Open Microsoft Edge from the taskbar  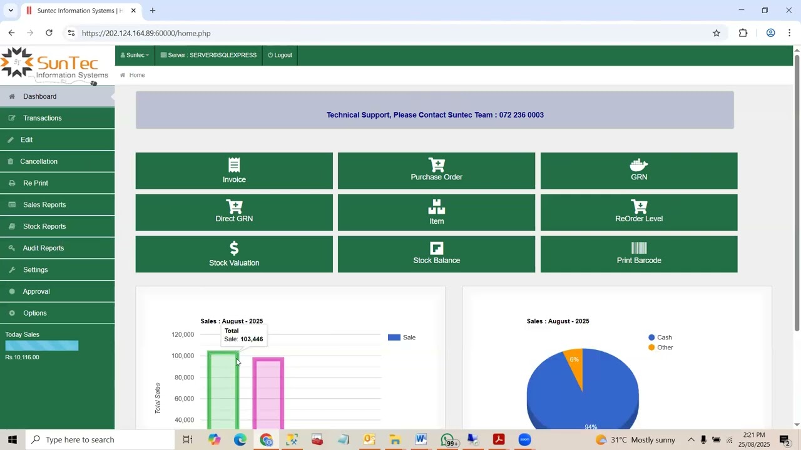240,440
